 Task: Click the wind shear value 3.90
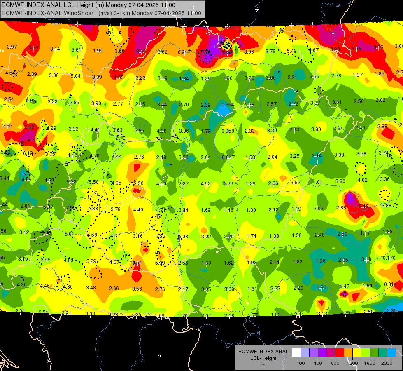[x=96, y=103]
